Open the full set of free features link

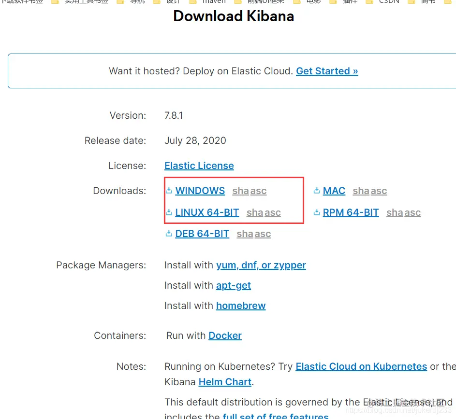tap(276, 416)
